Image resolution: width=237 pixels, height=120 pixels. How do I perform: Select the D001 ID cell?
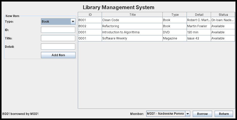click(90, 32)
